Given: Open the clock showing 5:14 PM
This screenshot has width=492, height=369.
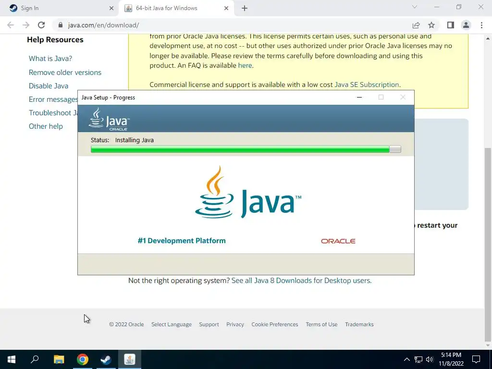Looking at the screenshot, I should [x=451, y=359].
